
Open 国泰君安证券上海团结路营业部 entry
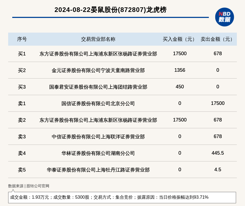click(98, 87)
